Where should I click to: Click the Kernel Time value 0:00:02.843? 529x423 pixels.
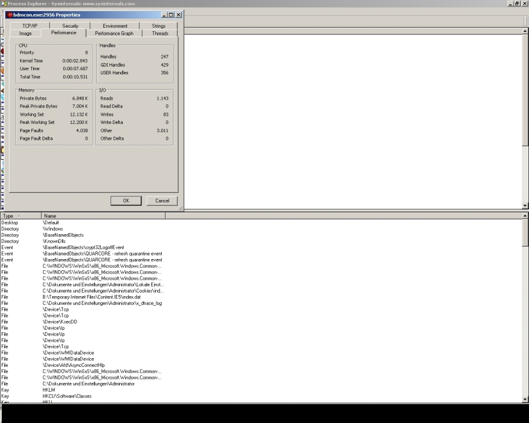(x=75, y=61)
